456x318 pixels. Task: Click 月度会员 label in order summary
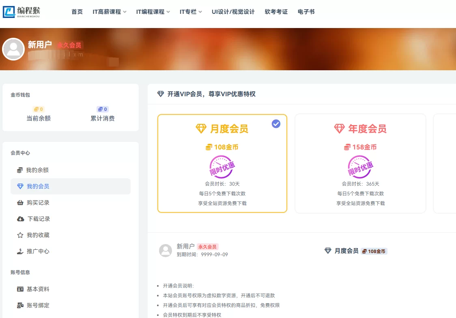(x=346, y=251)
